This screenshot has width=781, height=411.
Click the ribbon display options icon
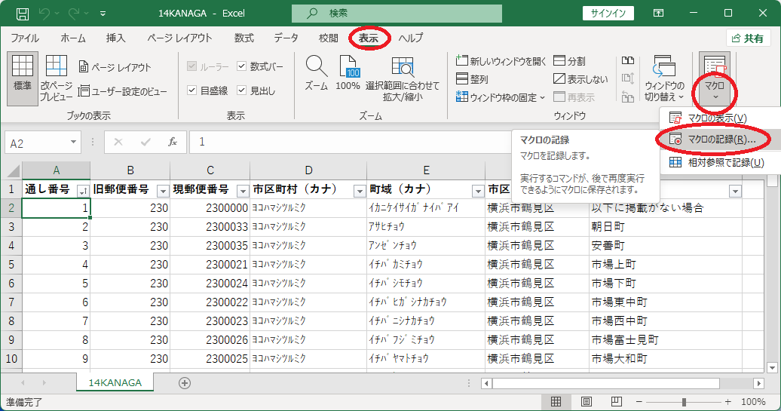(x=658, y=14)
